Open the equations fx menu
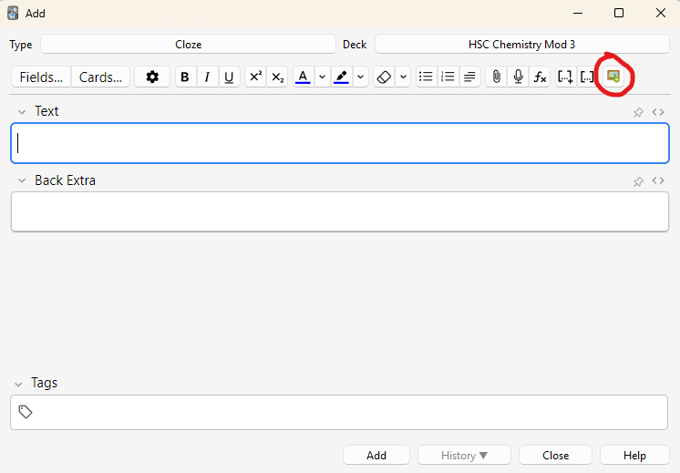680x473 pixels. tap(540, 77)
